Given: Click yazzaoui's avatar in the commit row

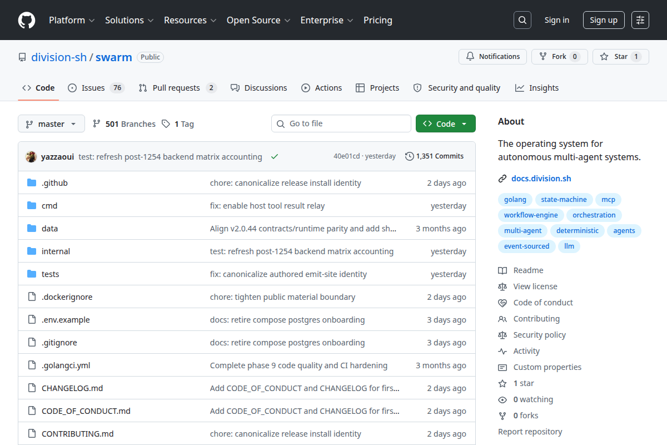Looking at the screenshot, I should pos(31,157).
